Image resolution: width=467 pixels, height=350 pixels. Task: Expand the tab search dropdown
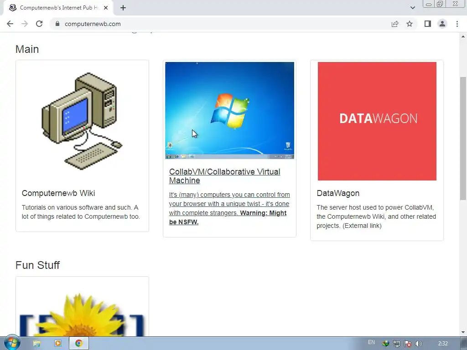[412, 8]
